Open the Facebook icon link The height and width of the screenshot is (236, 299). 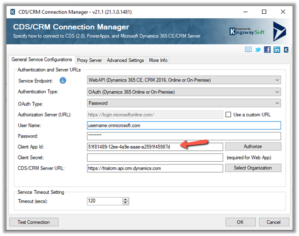267,50
